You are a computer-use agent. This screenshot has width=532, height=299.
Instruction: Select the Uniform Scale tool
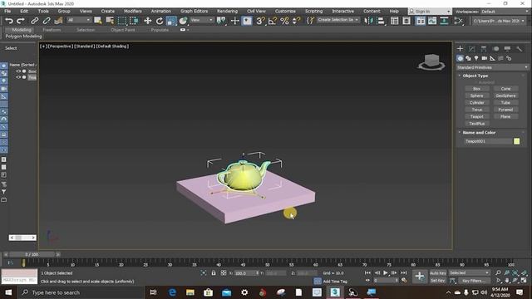[x=172, y=21]
